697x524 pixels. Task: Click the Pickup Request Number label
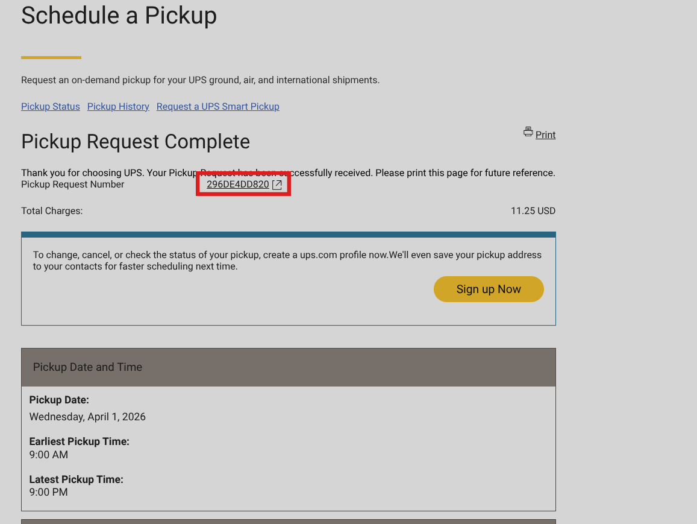pos(72,185)
